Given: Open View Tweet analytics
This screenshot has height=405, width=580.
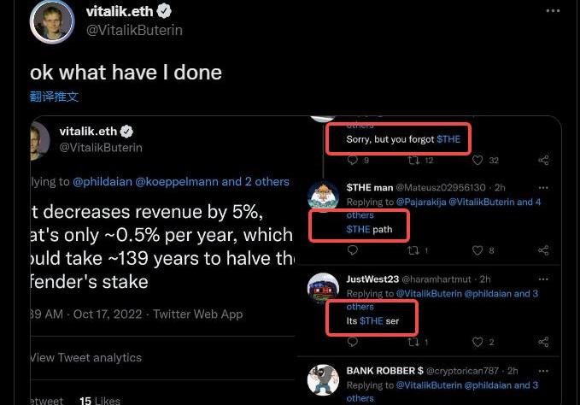Looking at the screenshot, I should (x=86, y=357).
